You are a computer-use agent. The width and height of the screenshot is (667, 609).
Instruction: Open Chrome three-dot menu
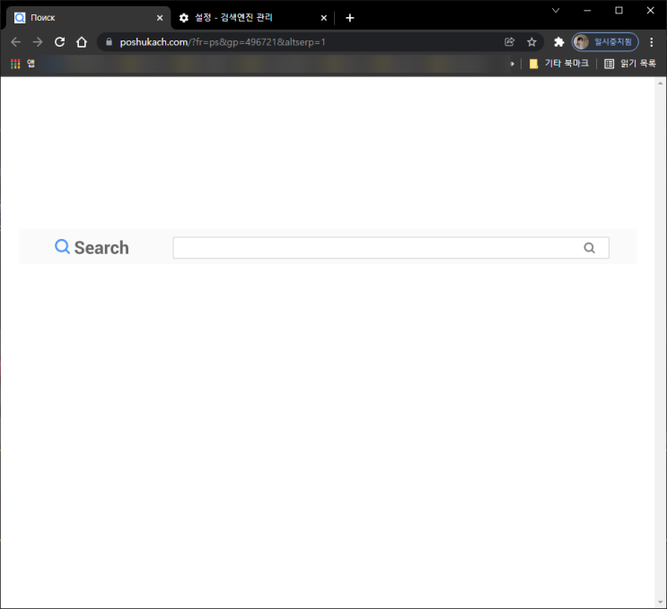[651, 41]
